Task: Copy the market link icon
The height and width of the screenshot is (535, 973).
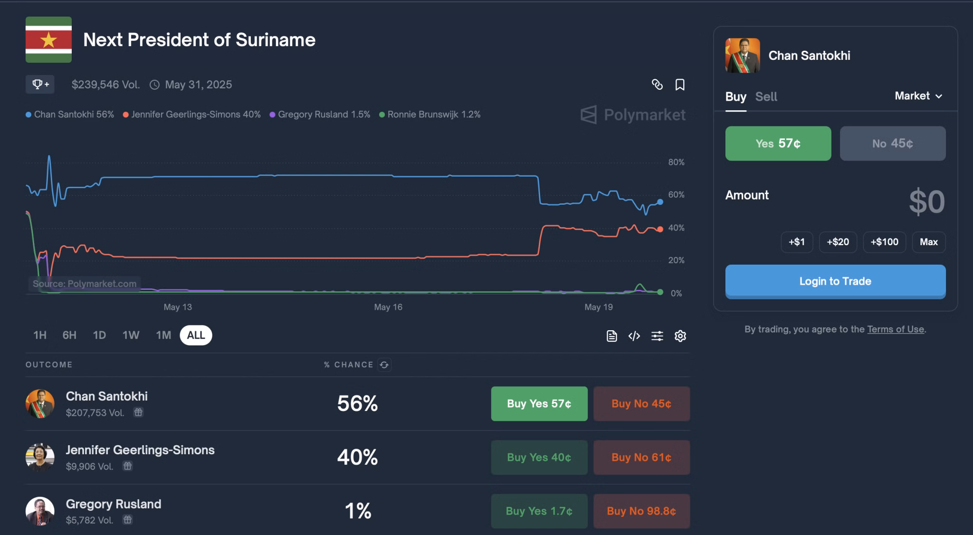Action: point(657,85)
